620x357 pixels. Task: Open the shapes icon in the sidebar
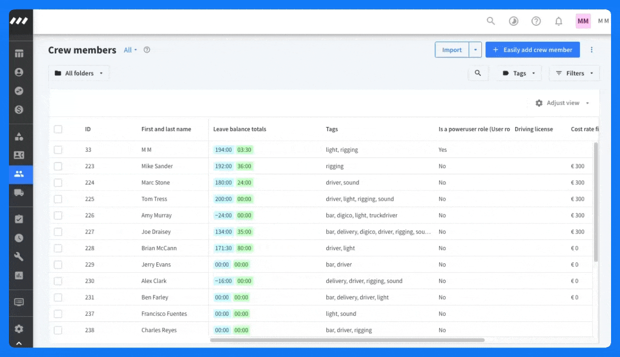pos(19,136)
